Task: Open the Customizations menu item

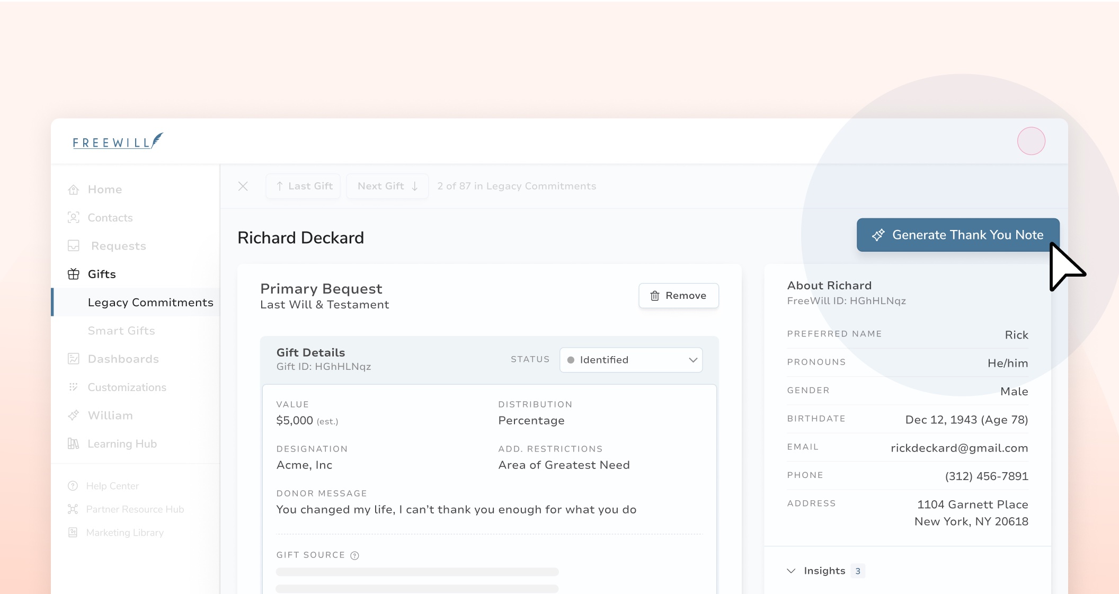Action: click(x=127, y=387)
